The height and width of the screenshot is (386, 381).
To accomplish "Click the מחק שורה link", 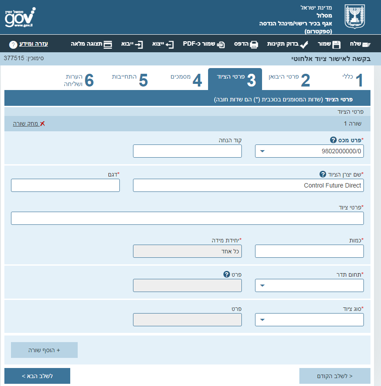I will [25, 123].
